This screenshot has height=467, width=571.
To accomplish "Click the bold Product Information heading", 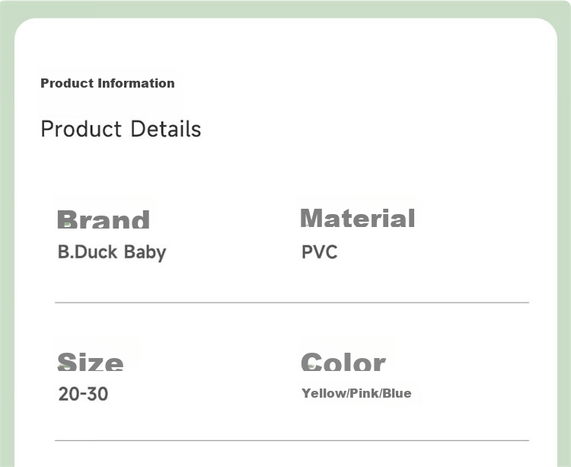I will (x=107, y=83).
